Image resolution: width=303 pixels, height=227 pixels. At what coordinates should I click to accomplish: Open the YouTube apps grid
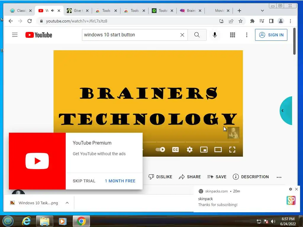click(233, 35)
